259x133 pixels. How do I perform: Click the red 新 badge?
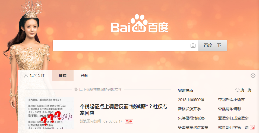click(252, 127)
